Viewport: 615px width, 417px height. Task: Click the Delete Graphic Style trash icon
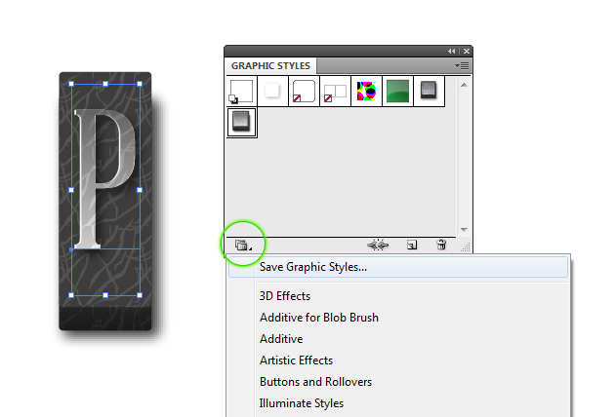(x=441, y=245)
